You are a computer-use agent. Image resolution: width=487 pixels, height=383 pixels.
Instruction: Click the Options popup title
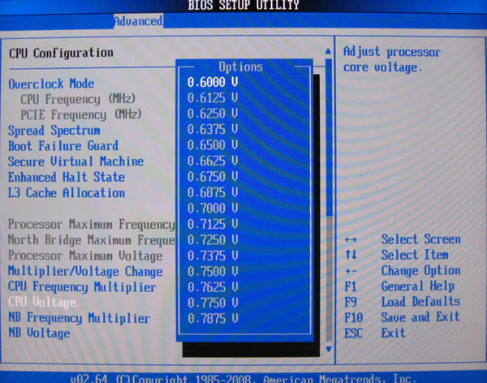(241, 67)
